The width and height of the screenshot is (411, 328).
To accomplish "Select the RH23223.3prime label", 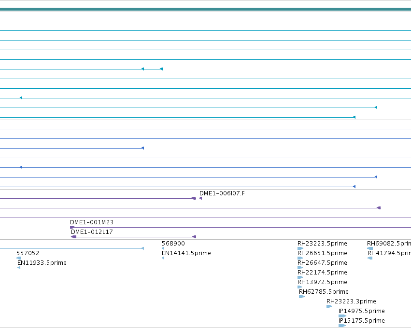I will click(351, 301).
